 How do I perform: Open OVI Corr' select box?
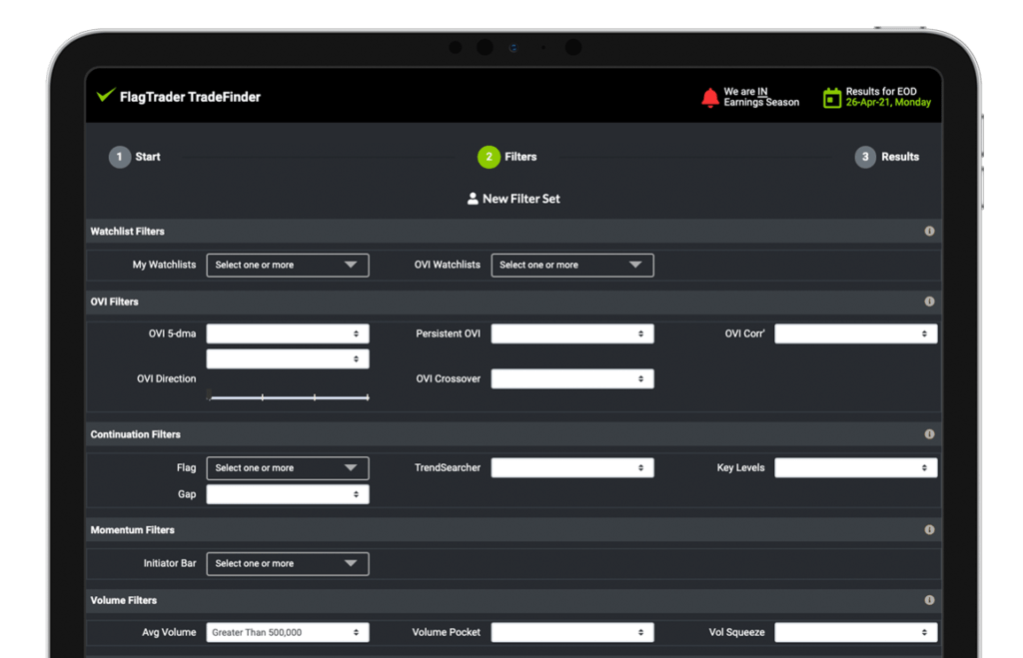point(856,333)
